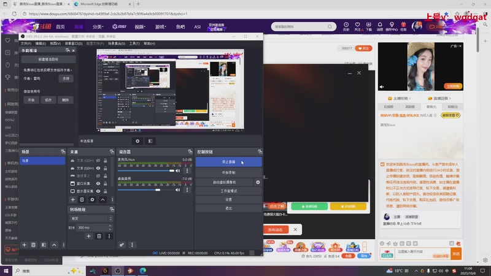Undock the 多路推流 panel
Screen dimensions: 491x276
[68, 50]
